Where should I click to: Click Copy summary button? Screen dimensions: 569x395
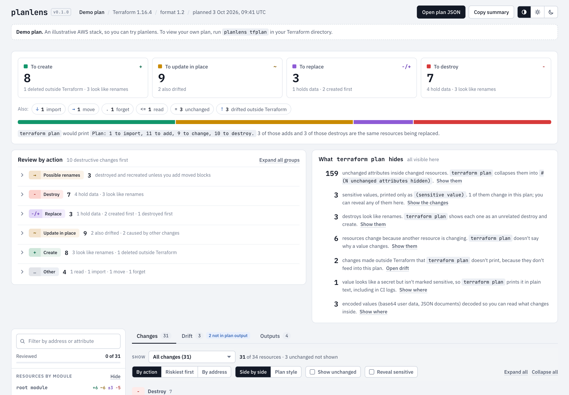click(491, 12)
